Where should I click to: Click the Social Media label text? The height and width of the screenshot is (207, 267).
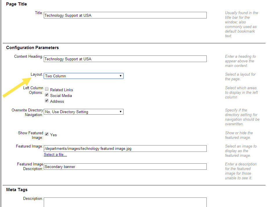[x=61, y=96]
